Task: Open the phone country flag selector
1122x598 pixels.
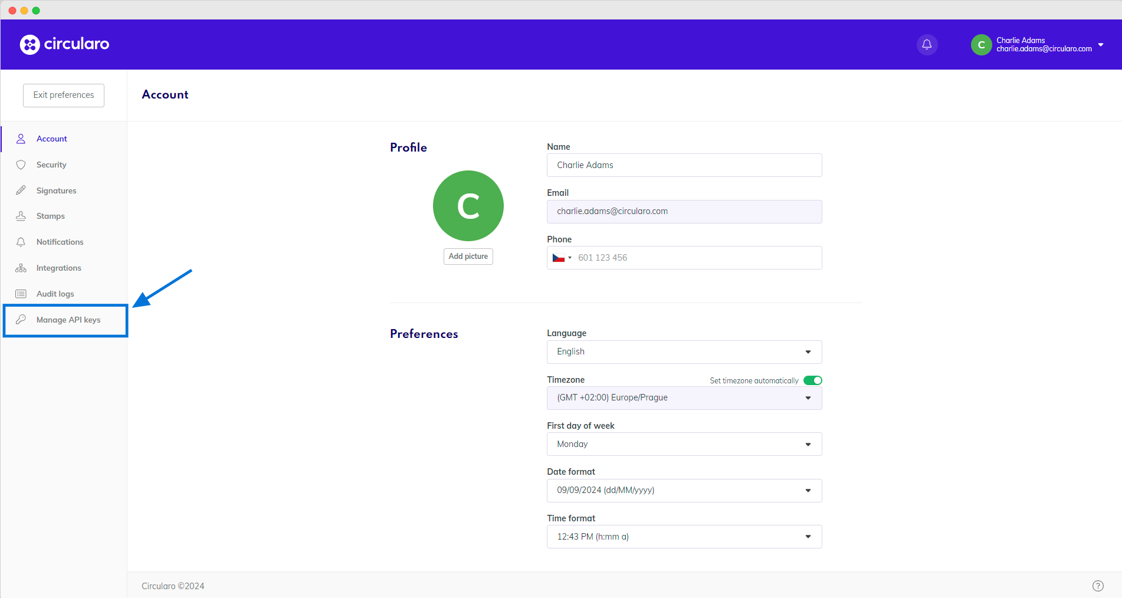Action: [x=561, y=258]
